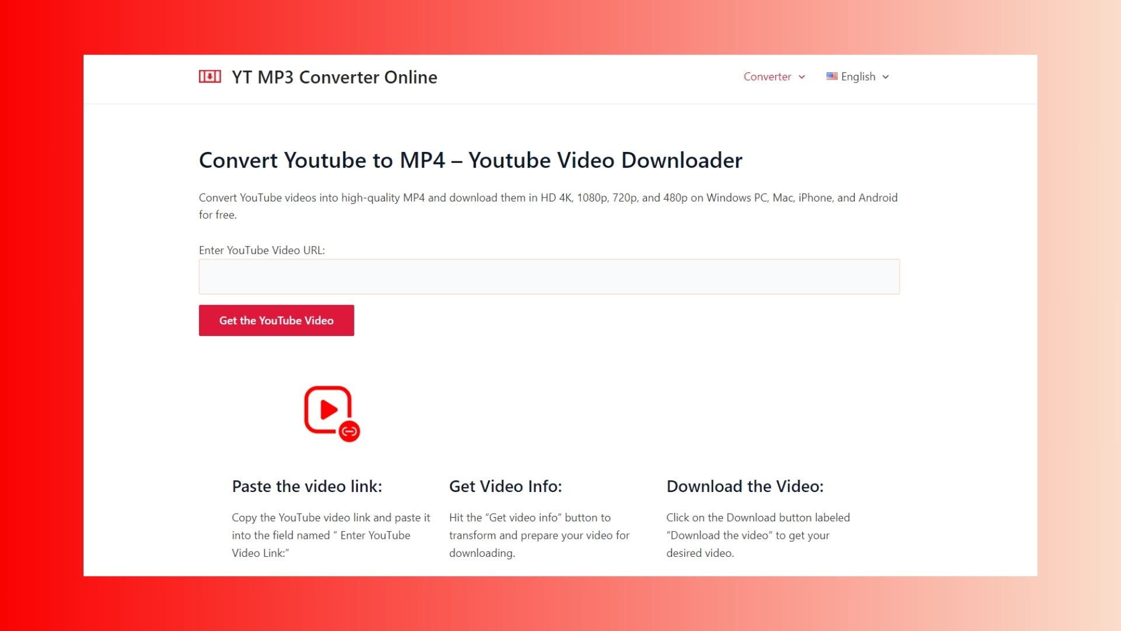Click the Get the YouTube Video button
Screen dimensions: 1121x631
276,320
